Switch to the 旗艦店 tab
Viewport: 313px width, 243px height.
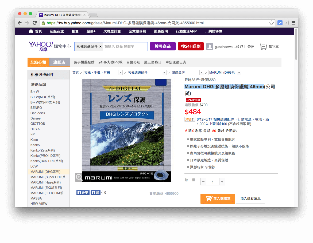click(x=59, y=62)
